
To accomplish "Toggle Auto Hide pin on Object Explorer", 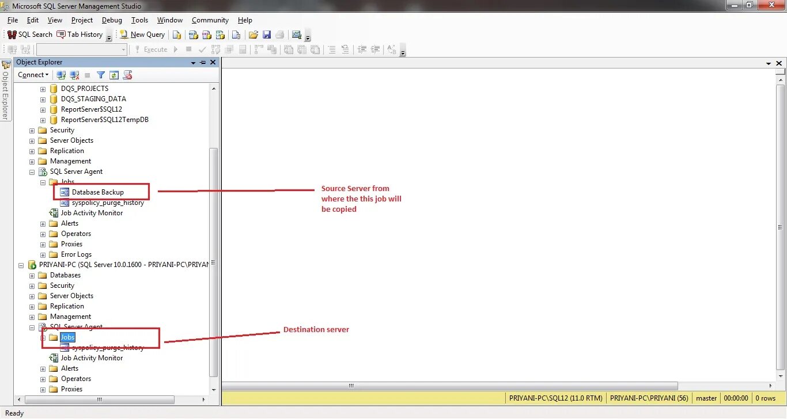I will point(203,62).
